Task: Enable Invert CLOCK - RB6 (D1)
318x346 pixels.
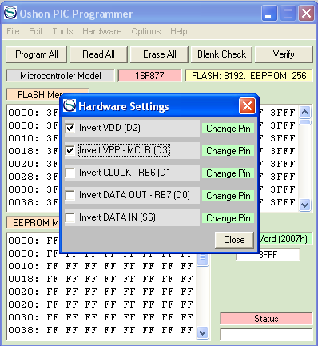Action: [70, 173]
